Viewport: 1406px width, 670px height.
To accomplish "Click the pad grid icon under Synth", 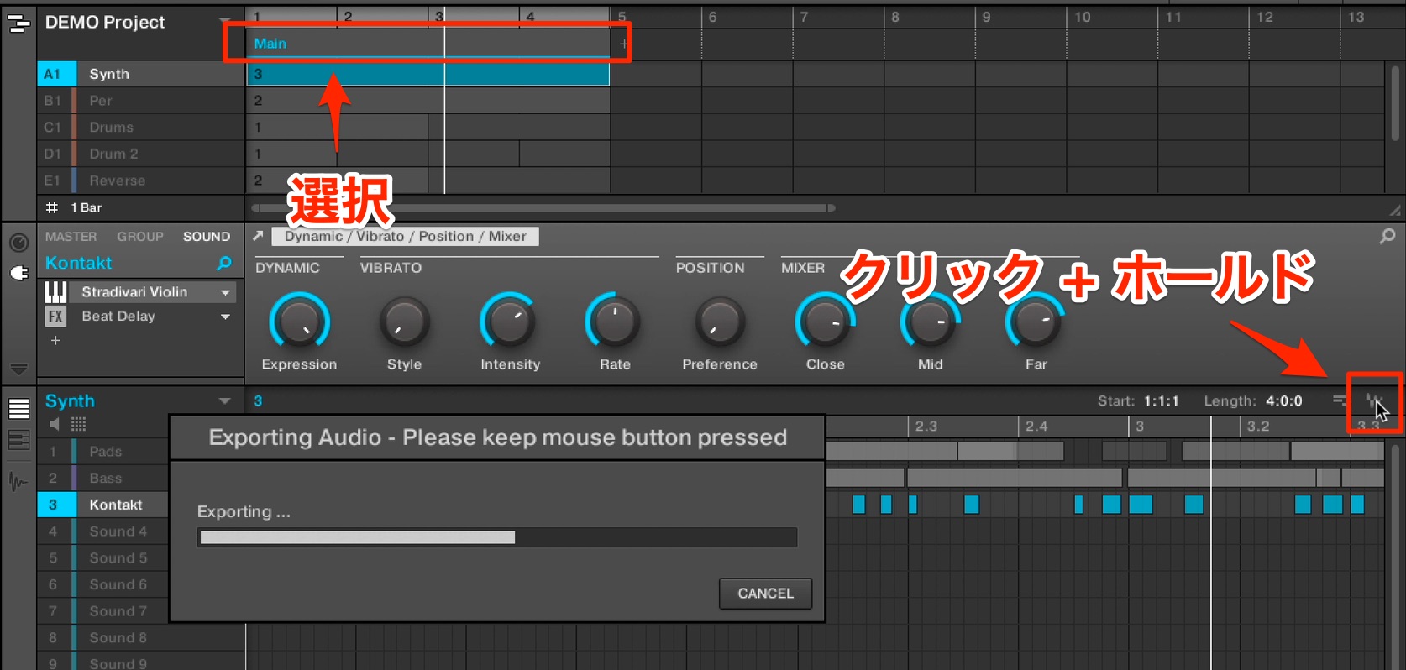I will pos(78,424).
